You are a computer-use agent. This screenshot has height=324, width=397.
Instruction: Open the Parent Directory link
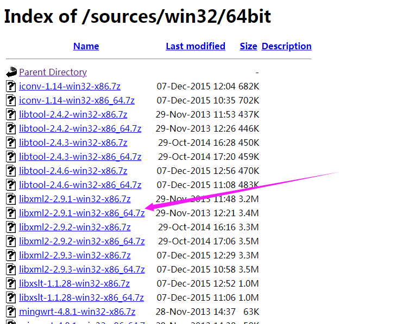coord(53,72)
